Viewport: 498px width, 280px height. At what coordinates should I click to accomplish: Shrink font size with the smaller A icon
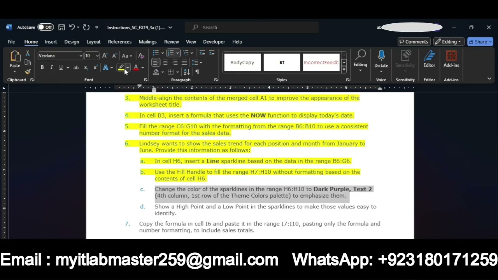(114, 56)
